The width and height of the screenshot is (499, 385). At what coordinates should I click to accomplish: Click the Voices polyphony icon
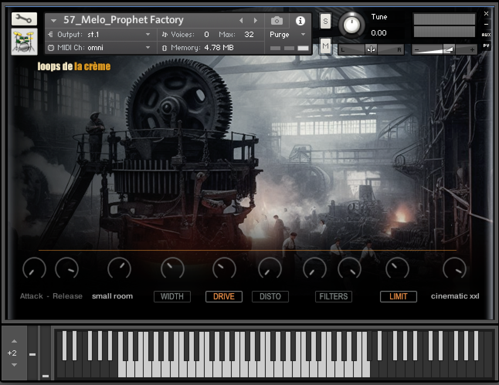click(x=165, y=34)
